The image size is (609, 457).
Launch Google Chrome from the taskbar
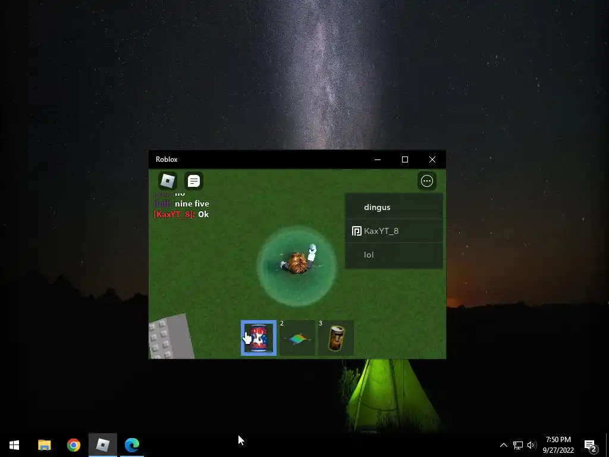coord(73,445)
